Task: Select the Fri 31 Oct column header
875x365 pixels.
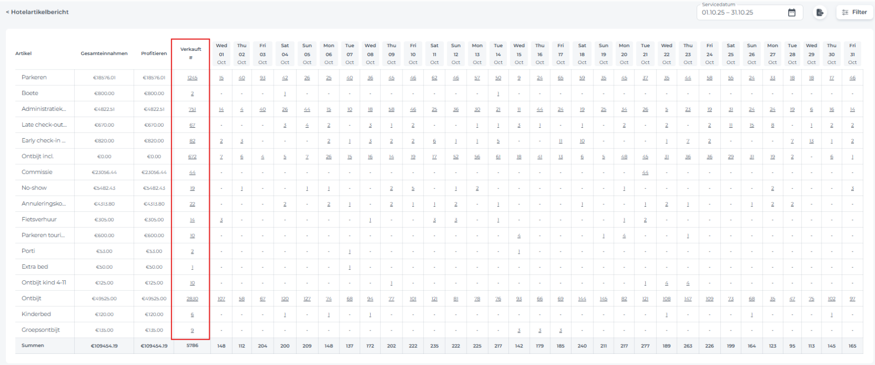Action: tap(852, 54)
